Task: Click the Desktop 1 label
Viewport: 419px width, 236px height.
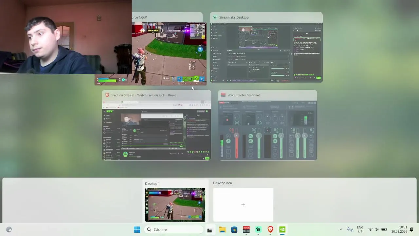Action: click(152, 184)
